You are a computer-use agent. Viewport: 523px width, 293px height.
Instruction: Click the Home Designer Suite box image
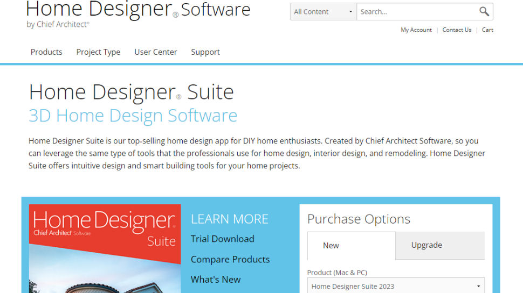tap(105, 249)
